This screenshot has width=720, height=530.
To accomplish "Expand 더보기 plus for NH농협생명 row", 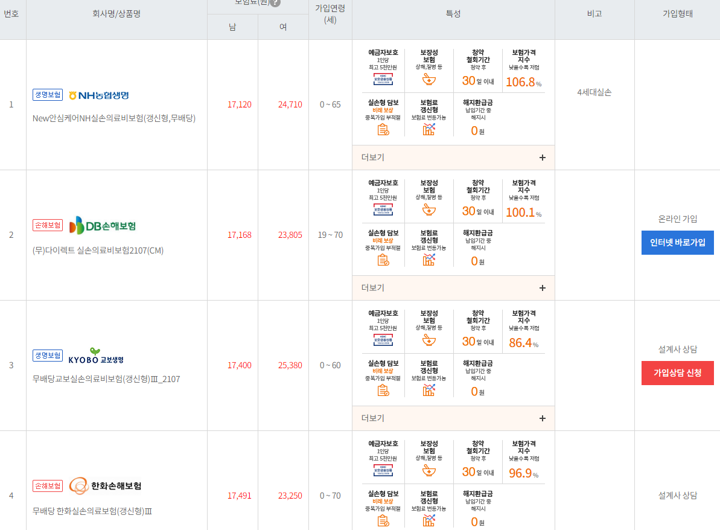I will tap(543, 158).
